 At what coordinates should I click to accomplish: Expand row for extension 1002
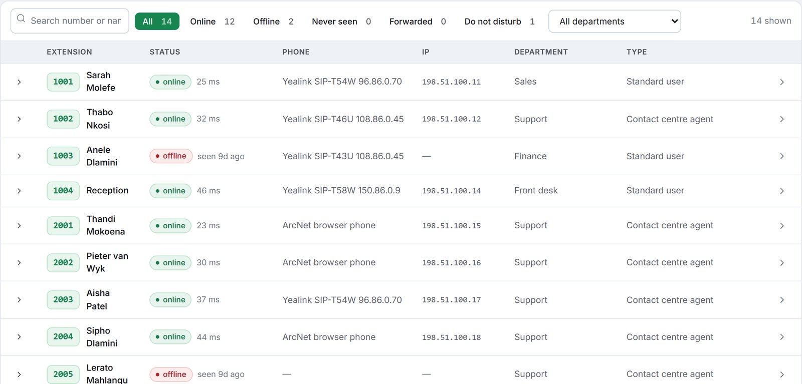pyautogui.click(x=19, y=119)
